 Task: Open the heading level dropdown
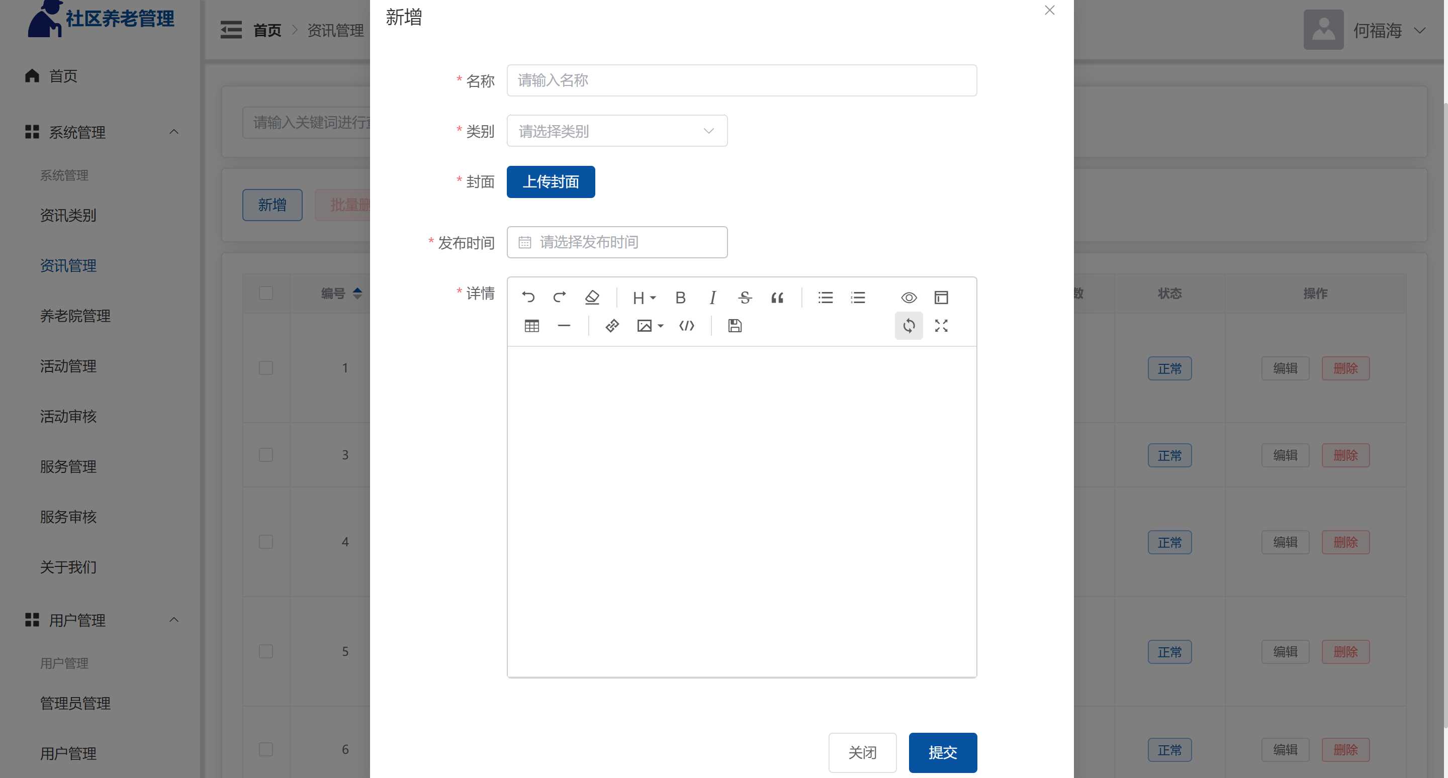click(x=644, y=297)
